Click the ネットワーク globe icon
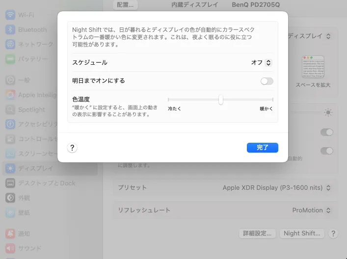This screenshot has height=259, width=347. click(10, 44)
